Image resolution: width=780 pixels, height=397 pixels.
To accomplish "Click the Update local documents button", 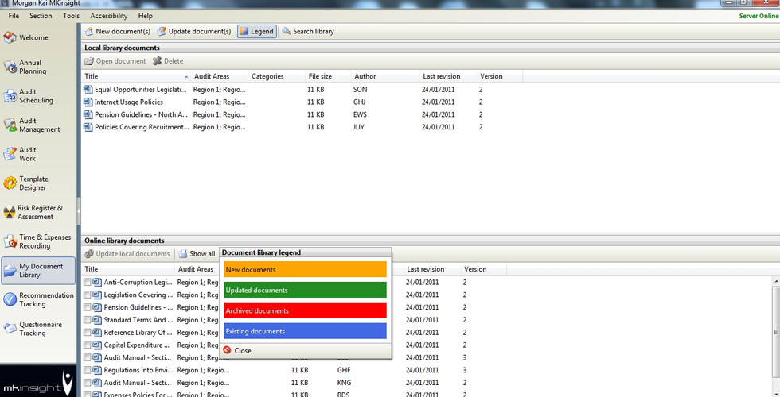I will 127,253.
